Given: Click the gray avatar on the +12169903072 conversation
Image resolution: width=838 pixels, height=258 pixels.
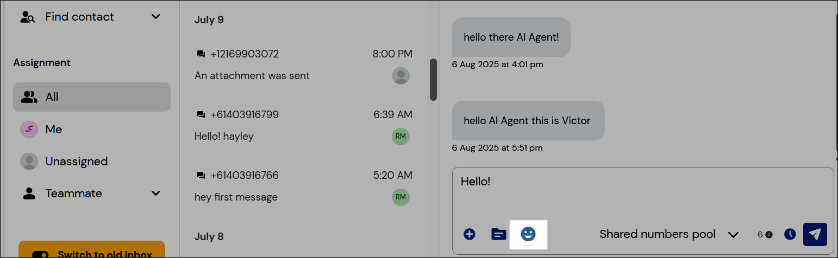Looking at the screenshot, I should [401, 76].
